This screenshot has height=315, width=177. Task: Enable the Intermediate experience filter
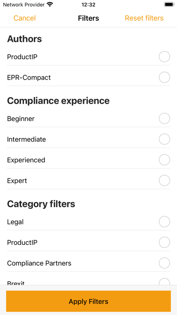164,139
